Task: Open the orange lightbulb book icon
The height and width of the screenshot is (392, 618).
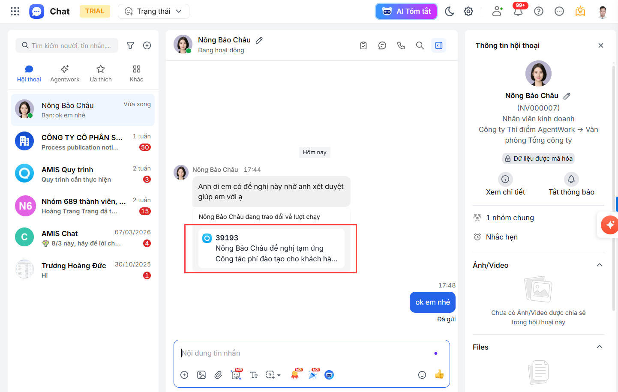Action: [580, 11]
